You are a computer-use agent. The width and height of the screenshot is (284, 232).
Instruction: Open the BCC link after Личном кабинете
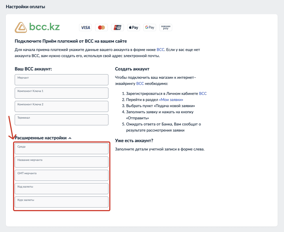[203, 94]
